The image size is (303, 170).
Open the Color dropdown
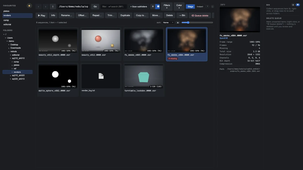point(179,7)
